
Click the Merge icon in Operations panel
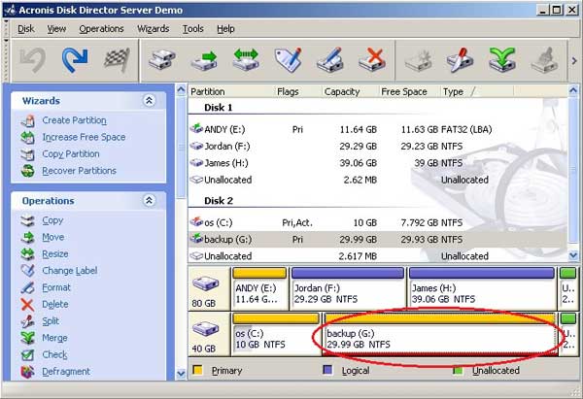tap(26, 338)
